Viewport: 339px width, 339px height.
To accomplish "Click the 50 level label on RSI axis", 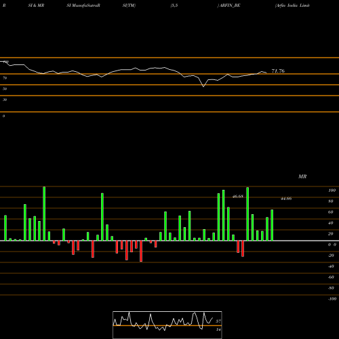I will click(x=5, y=89).
